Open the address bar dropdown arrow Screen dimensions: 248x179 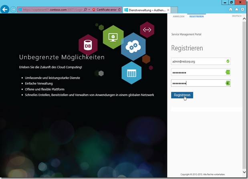pyautogui.click(x=89, y=10)
